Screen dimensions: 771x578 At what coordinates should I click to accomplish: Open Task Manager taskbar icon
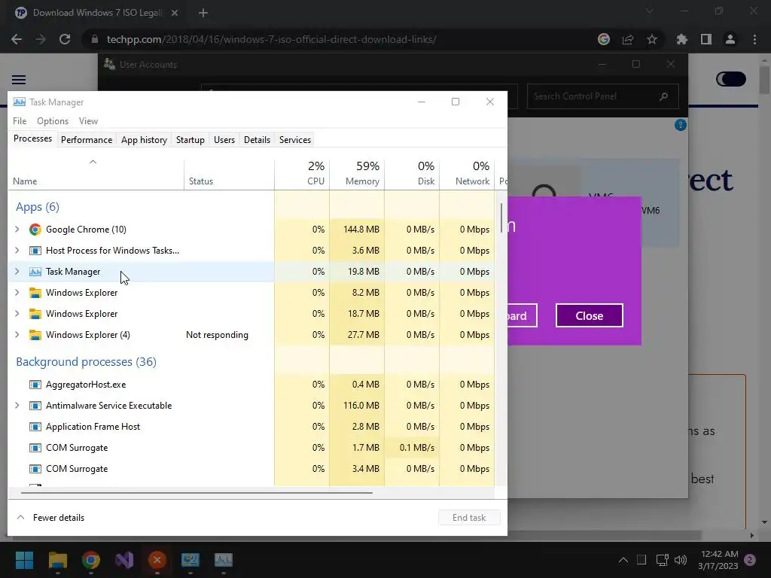[x=223, y=560]
